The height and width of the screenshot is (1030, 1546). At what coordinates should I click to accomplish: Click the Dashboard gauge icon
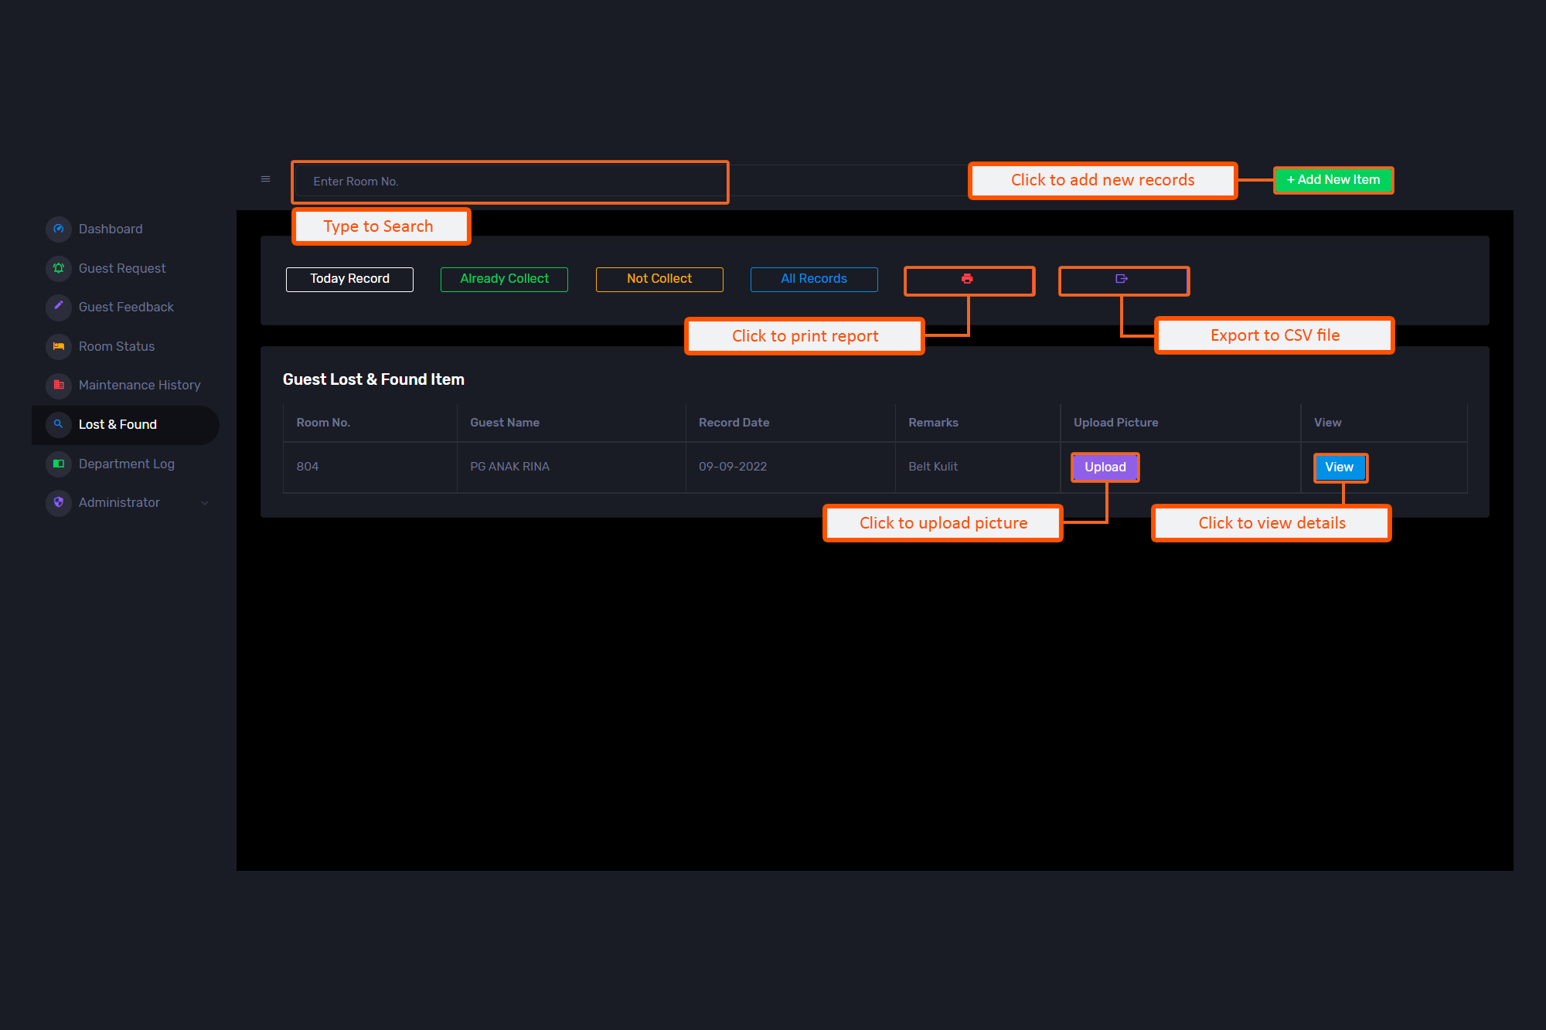click(x=59, y=229)
